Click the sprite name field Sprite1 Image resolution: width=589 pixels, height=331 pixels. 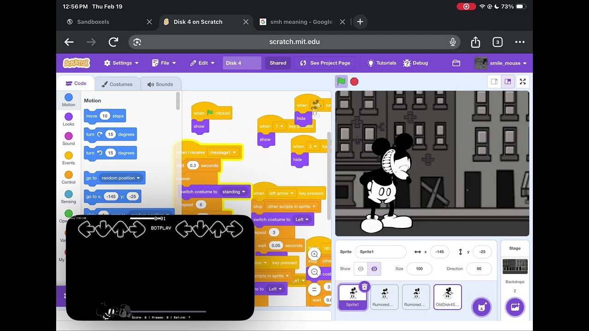381,251
